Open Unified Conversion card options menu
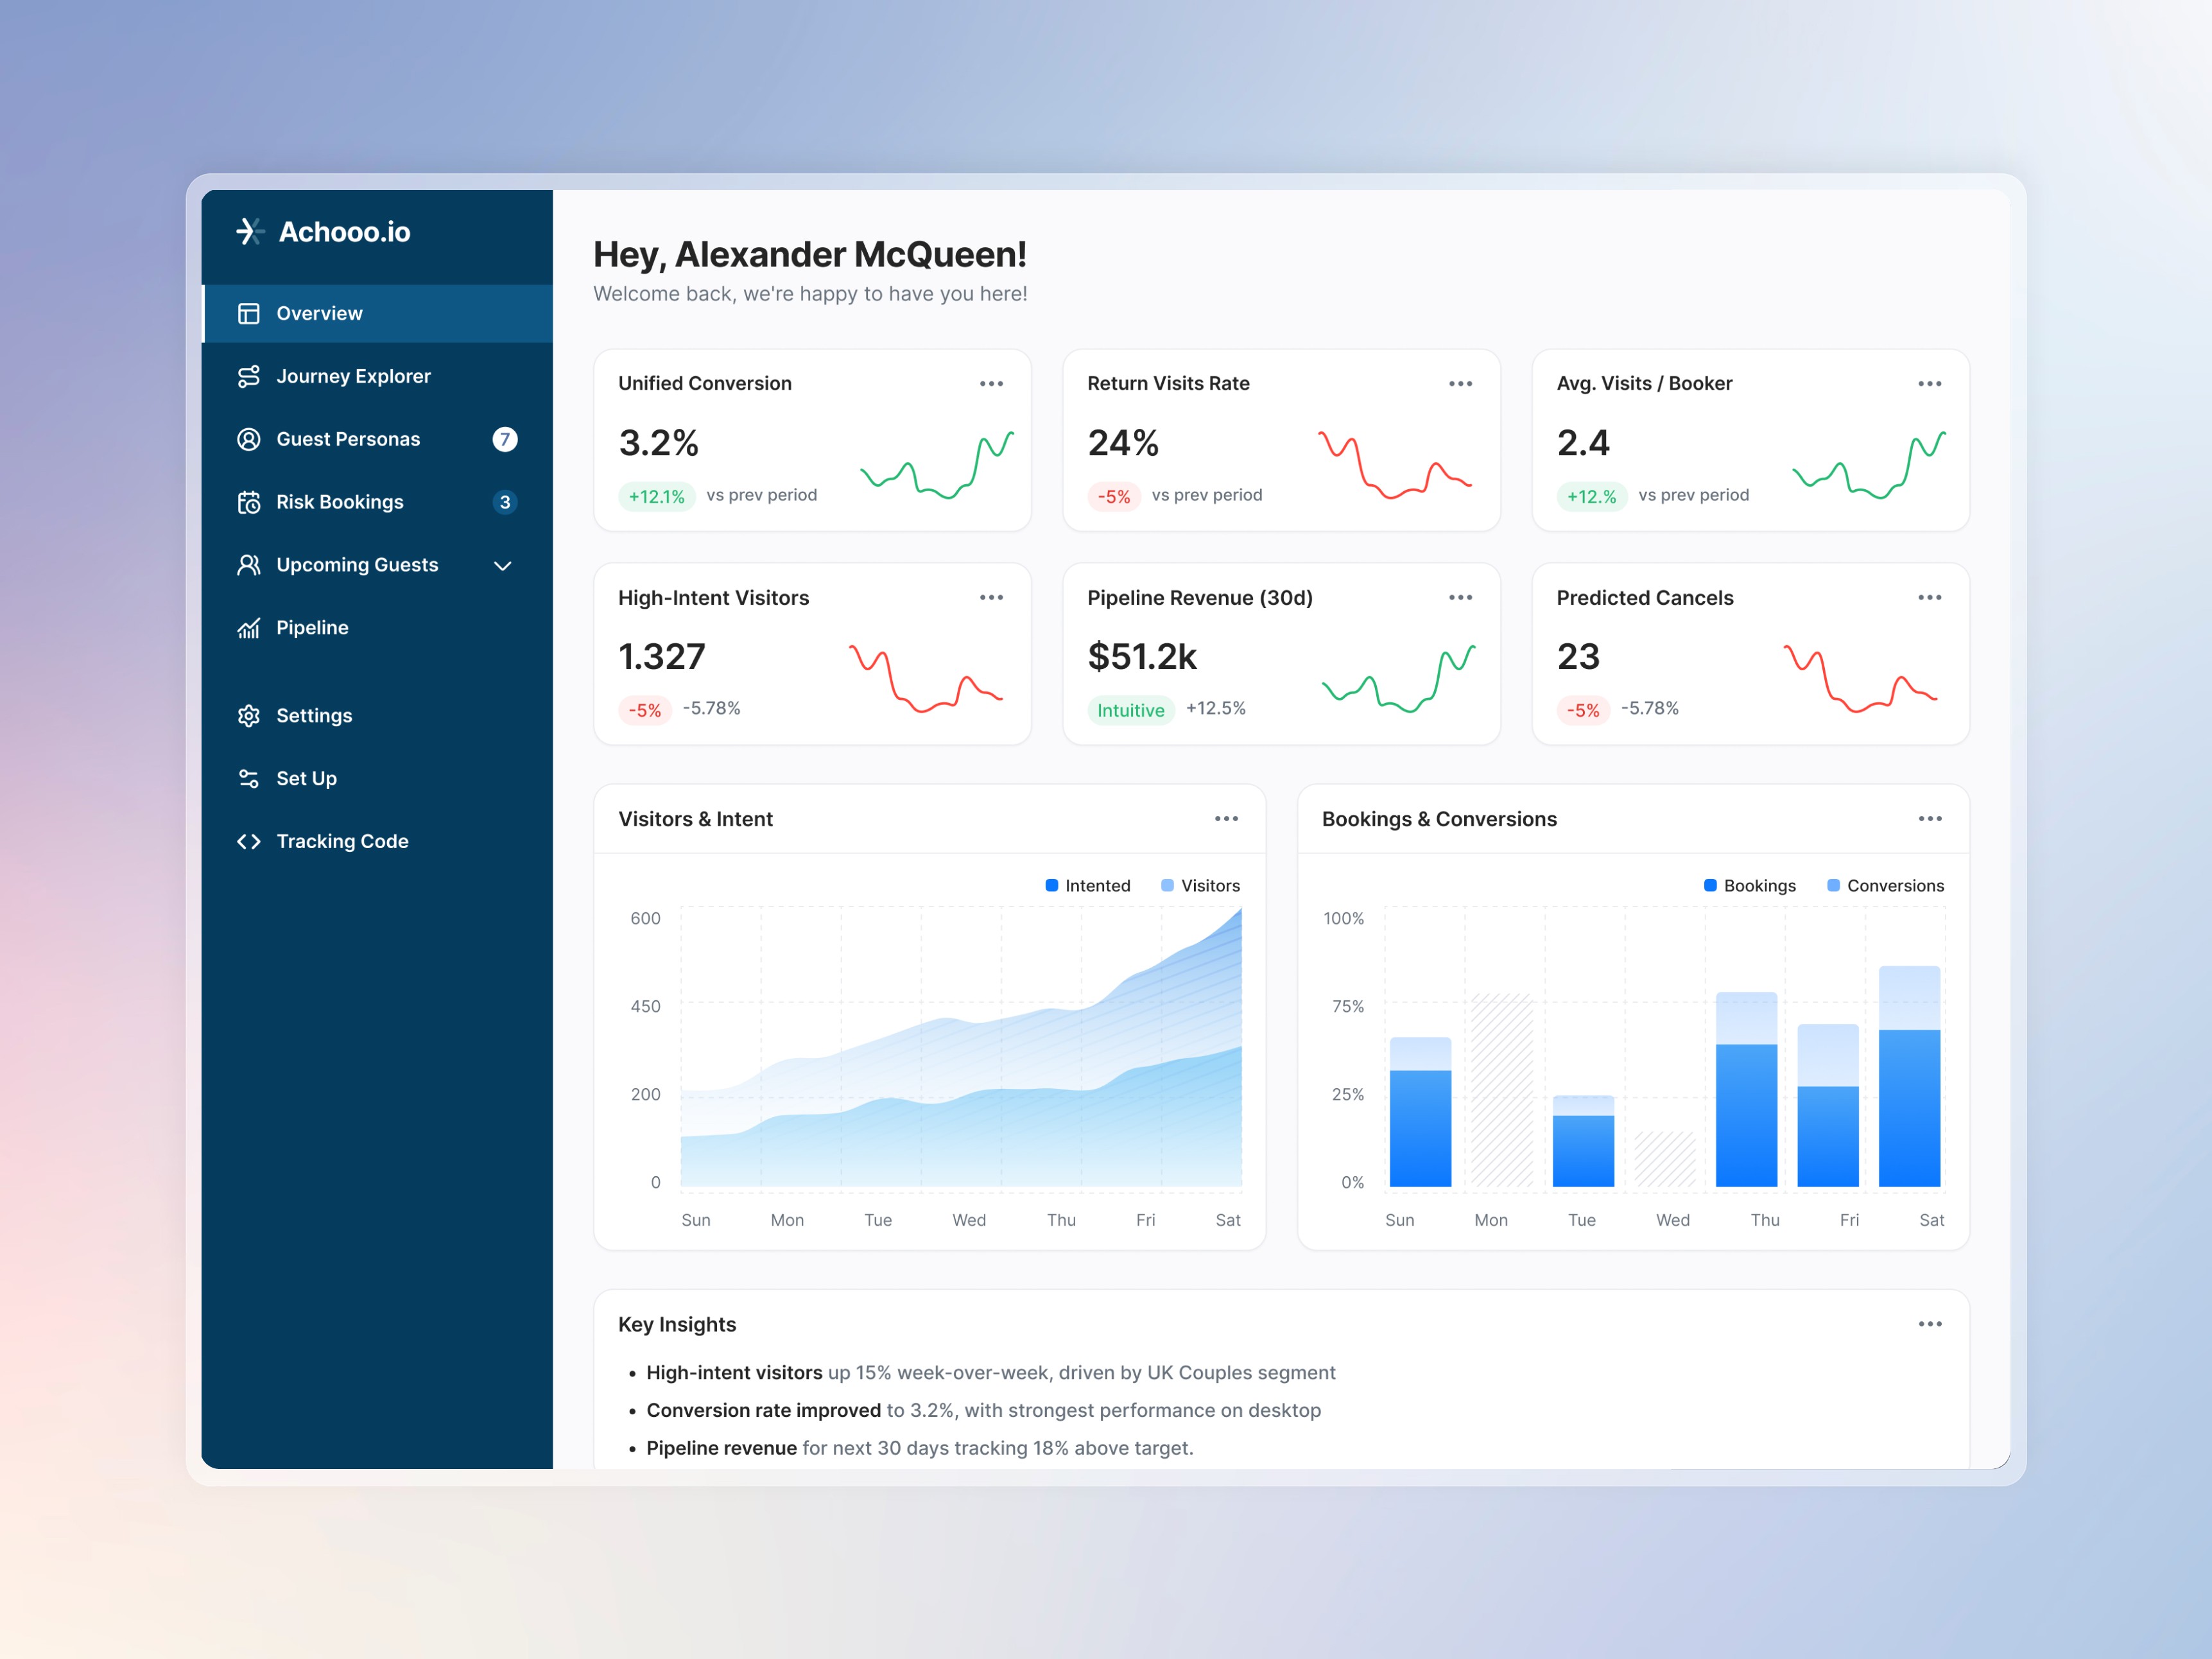Image resolution: width=2212 pixels, height=1659 pixels. pyautogui.click(x=991, y=384)
